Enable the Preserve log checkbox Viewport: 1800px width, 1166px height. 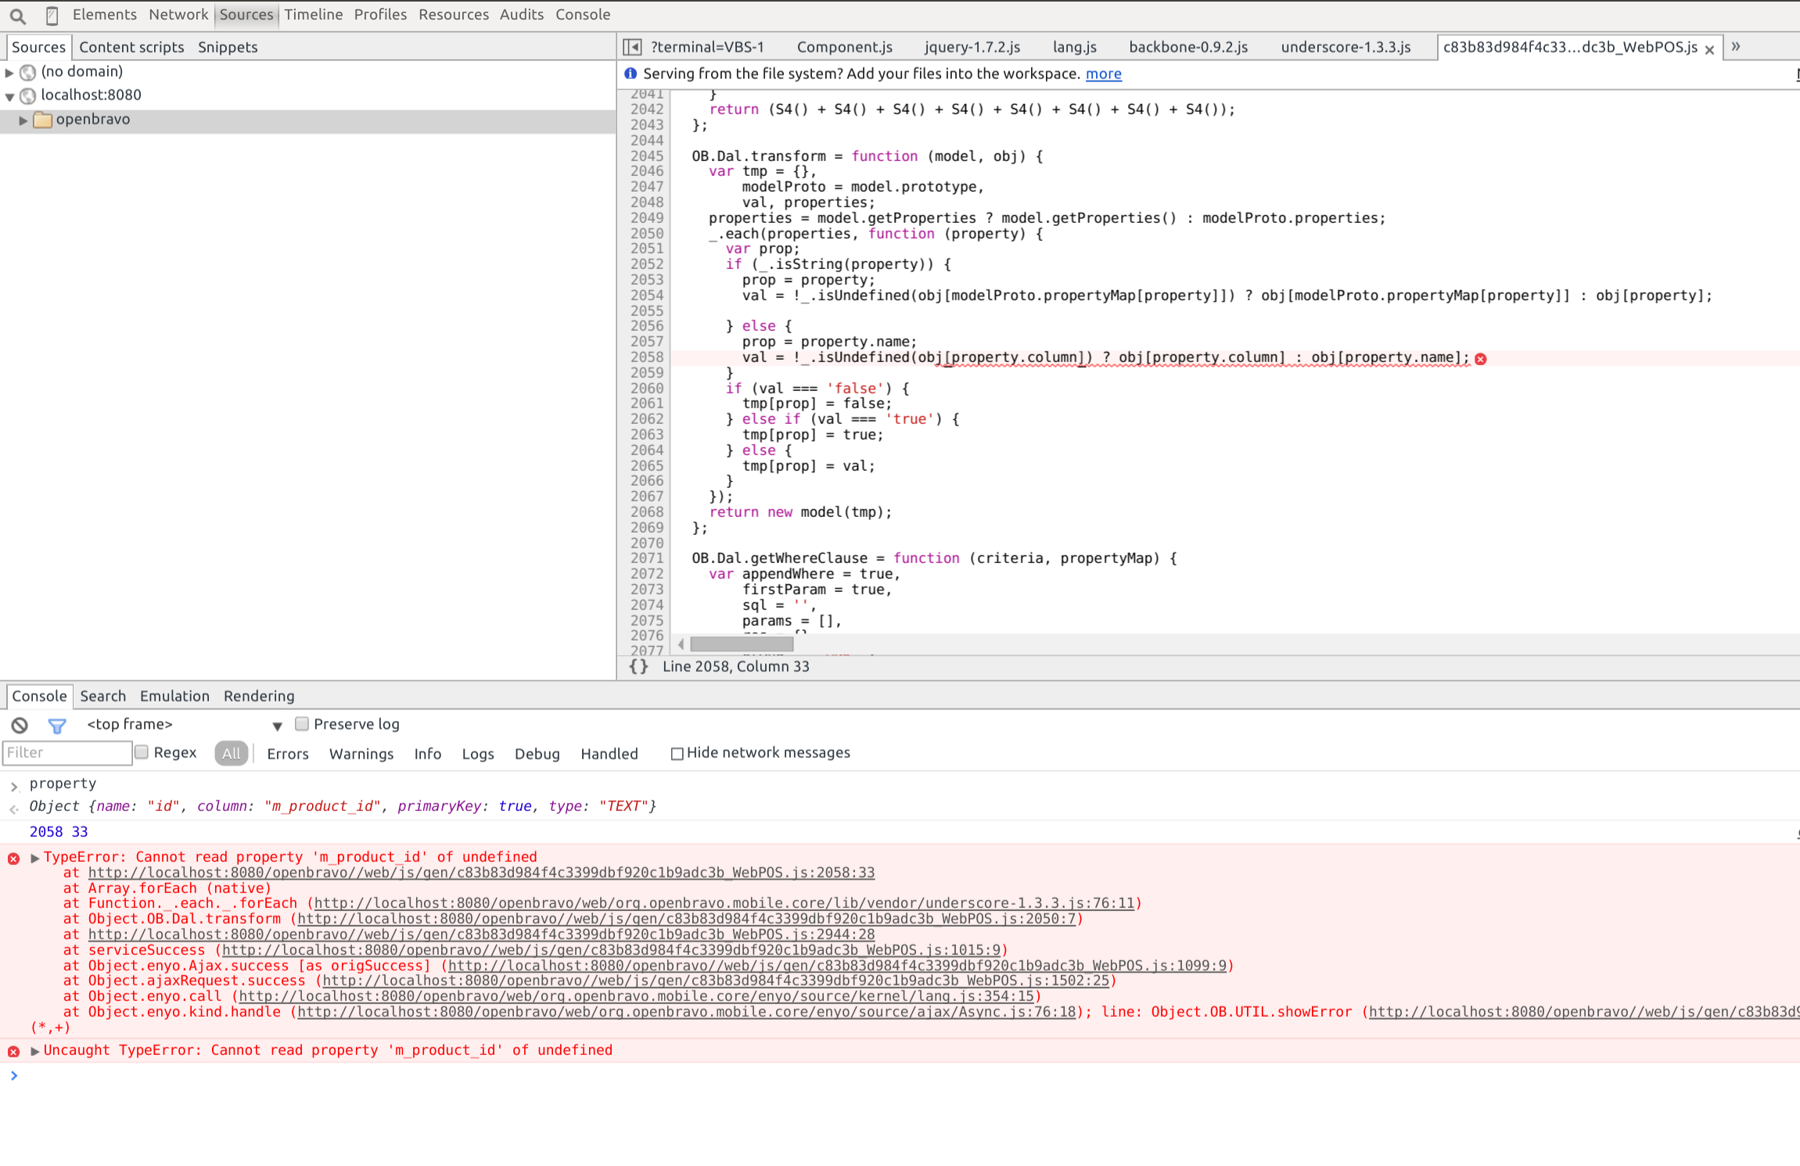click(302, 724)
